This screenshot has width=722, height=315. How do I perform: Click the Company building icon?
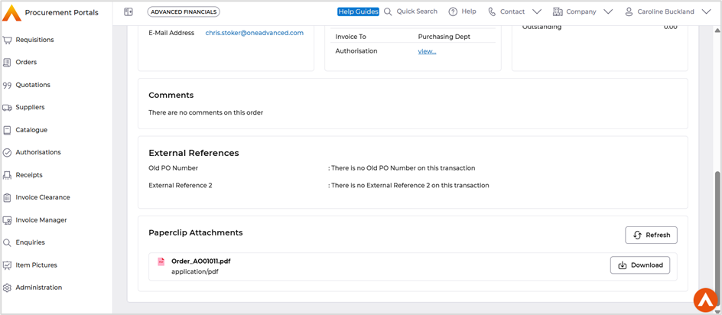pyautogui.click(x=558, y=11)
